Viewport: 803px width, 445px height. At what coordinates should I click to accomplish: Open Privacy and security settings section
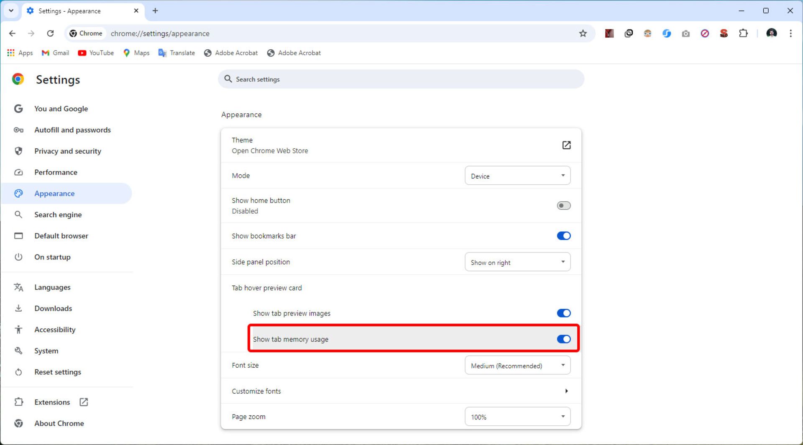pyautogui.click(x=68, y=151)
